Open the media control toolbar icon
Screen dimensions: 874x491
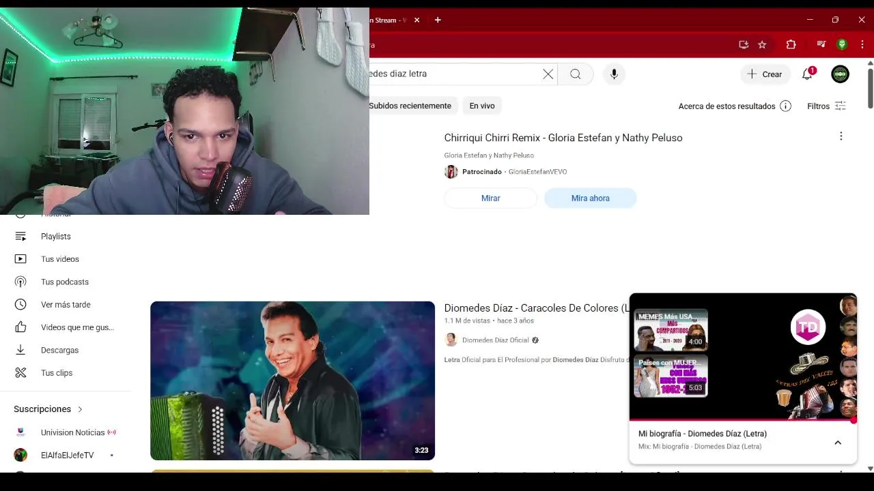[x=821, y=44]
